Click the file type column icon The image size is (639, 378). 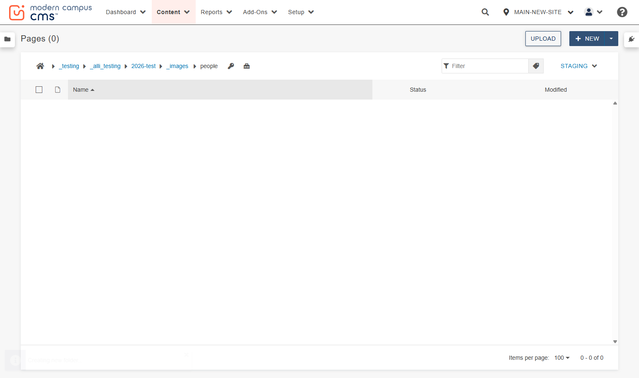[x=58, y=90]
